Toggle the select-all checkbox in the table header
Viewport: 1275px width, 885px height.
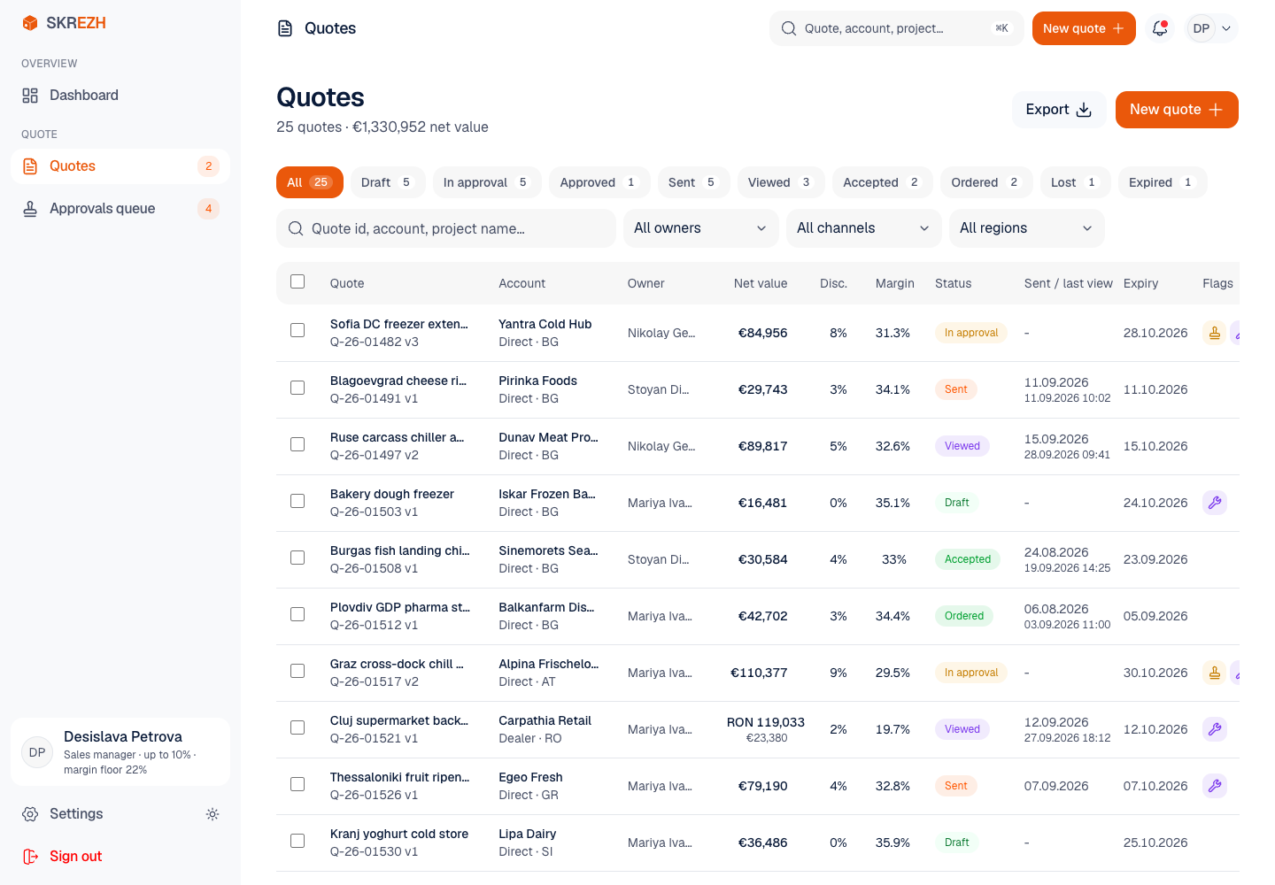[297, 281]
